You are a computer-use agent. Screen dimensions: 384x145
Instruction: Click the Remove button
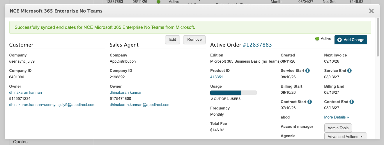194,40
